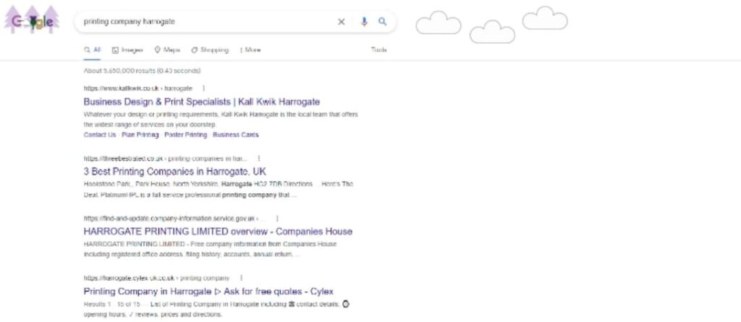Switch to the Maps tab

pos(167,50)
